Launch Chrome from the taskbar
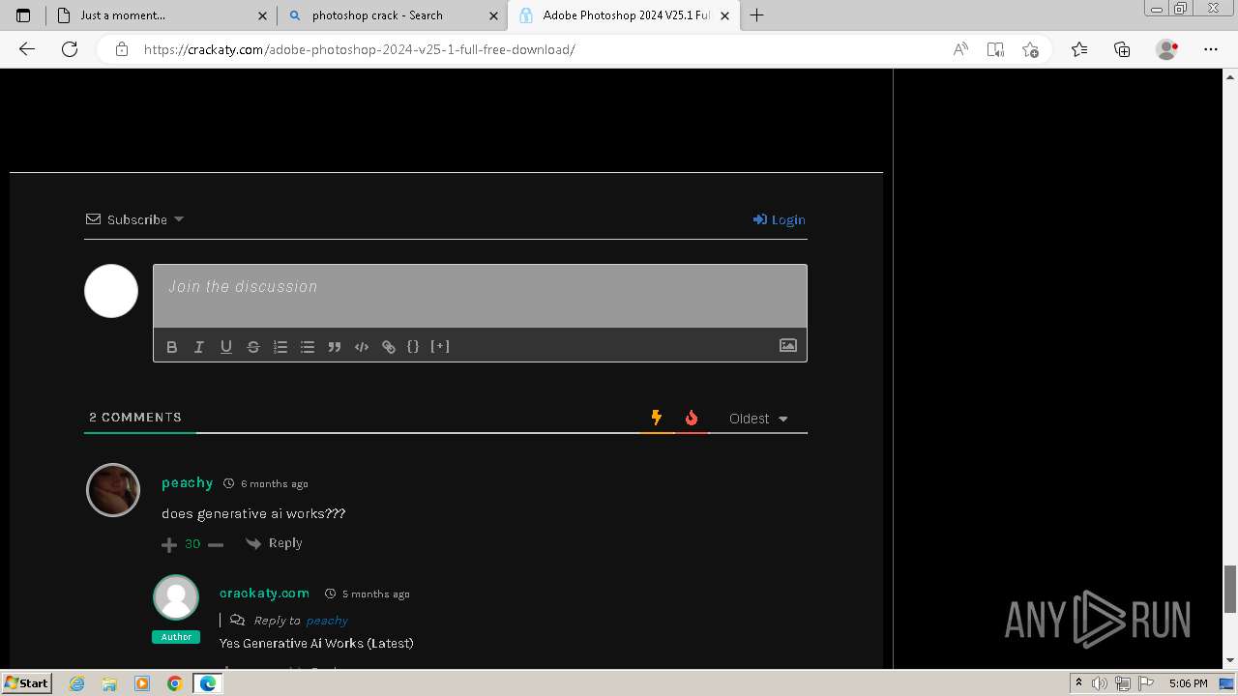 tap(175, 683)
